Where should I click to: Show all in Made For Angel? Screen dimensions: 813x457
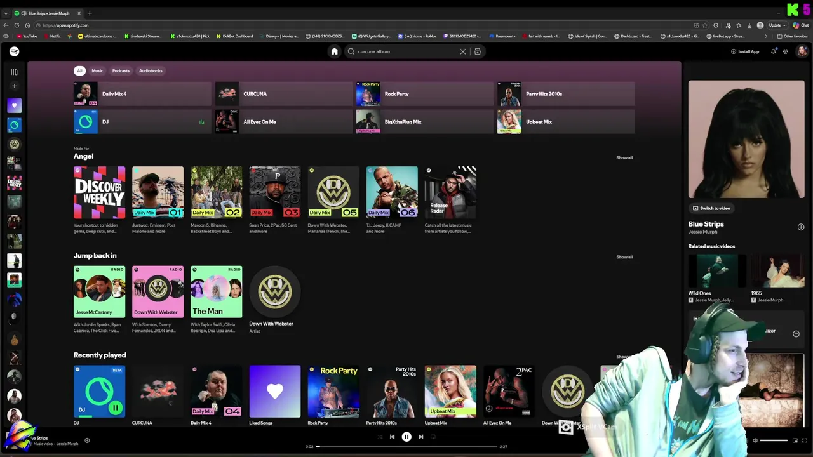coord(624,157)
